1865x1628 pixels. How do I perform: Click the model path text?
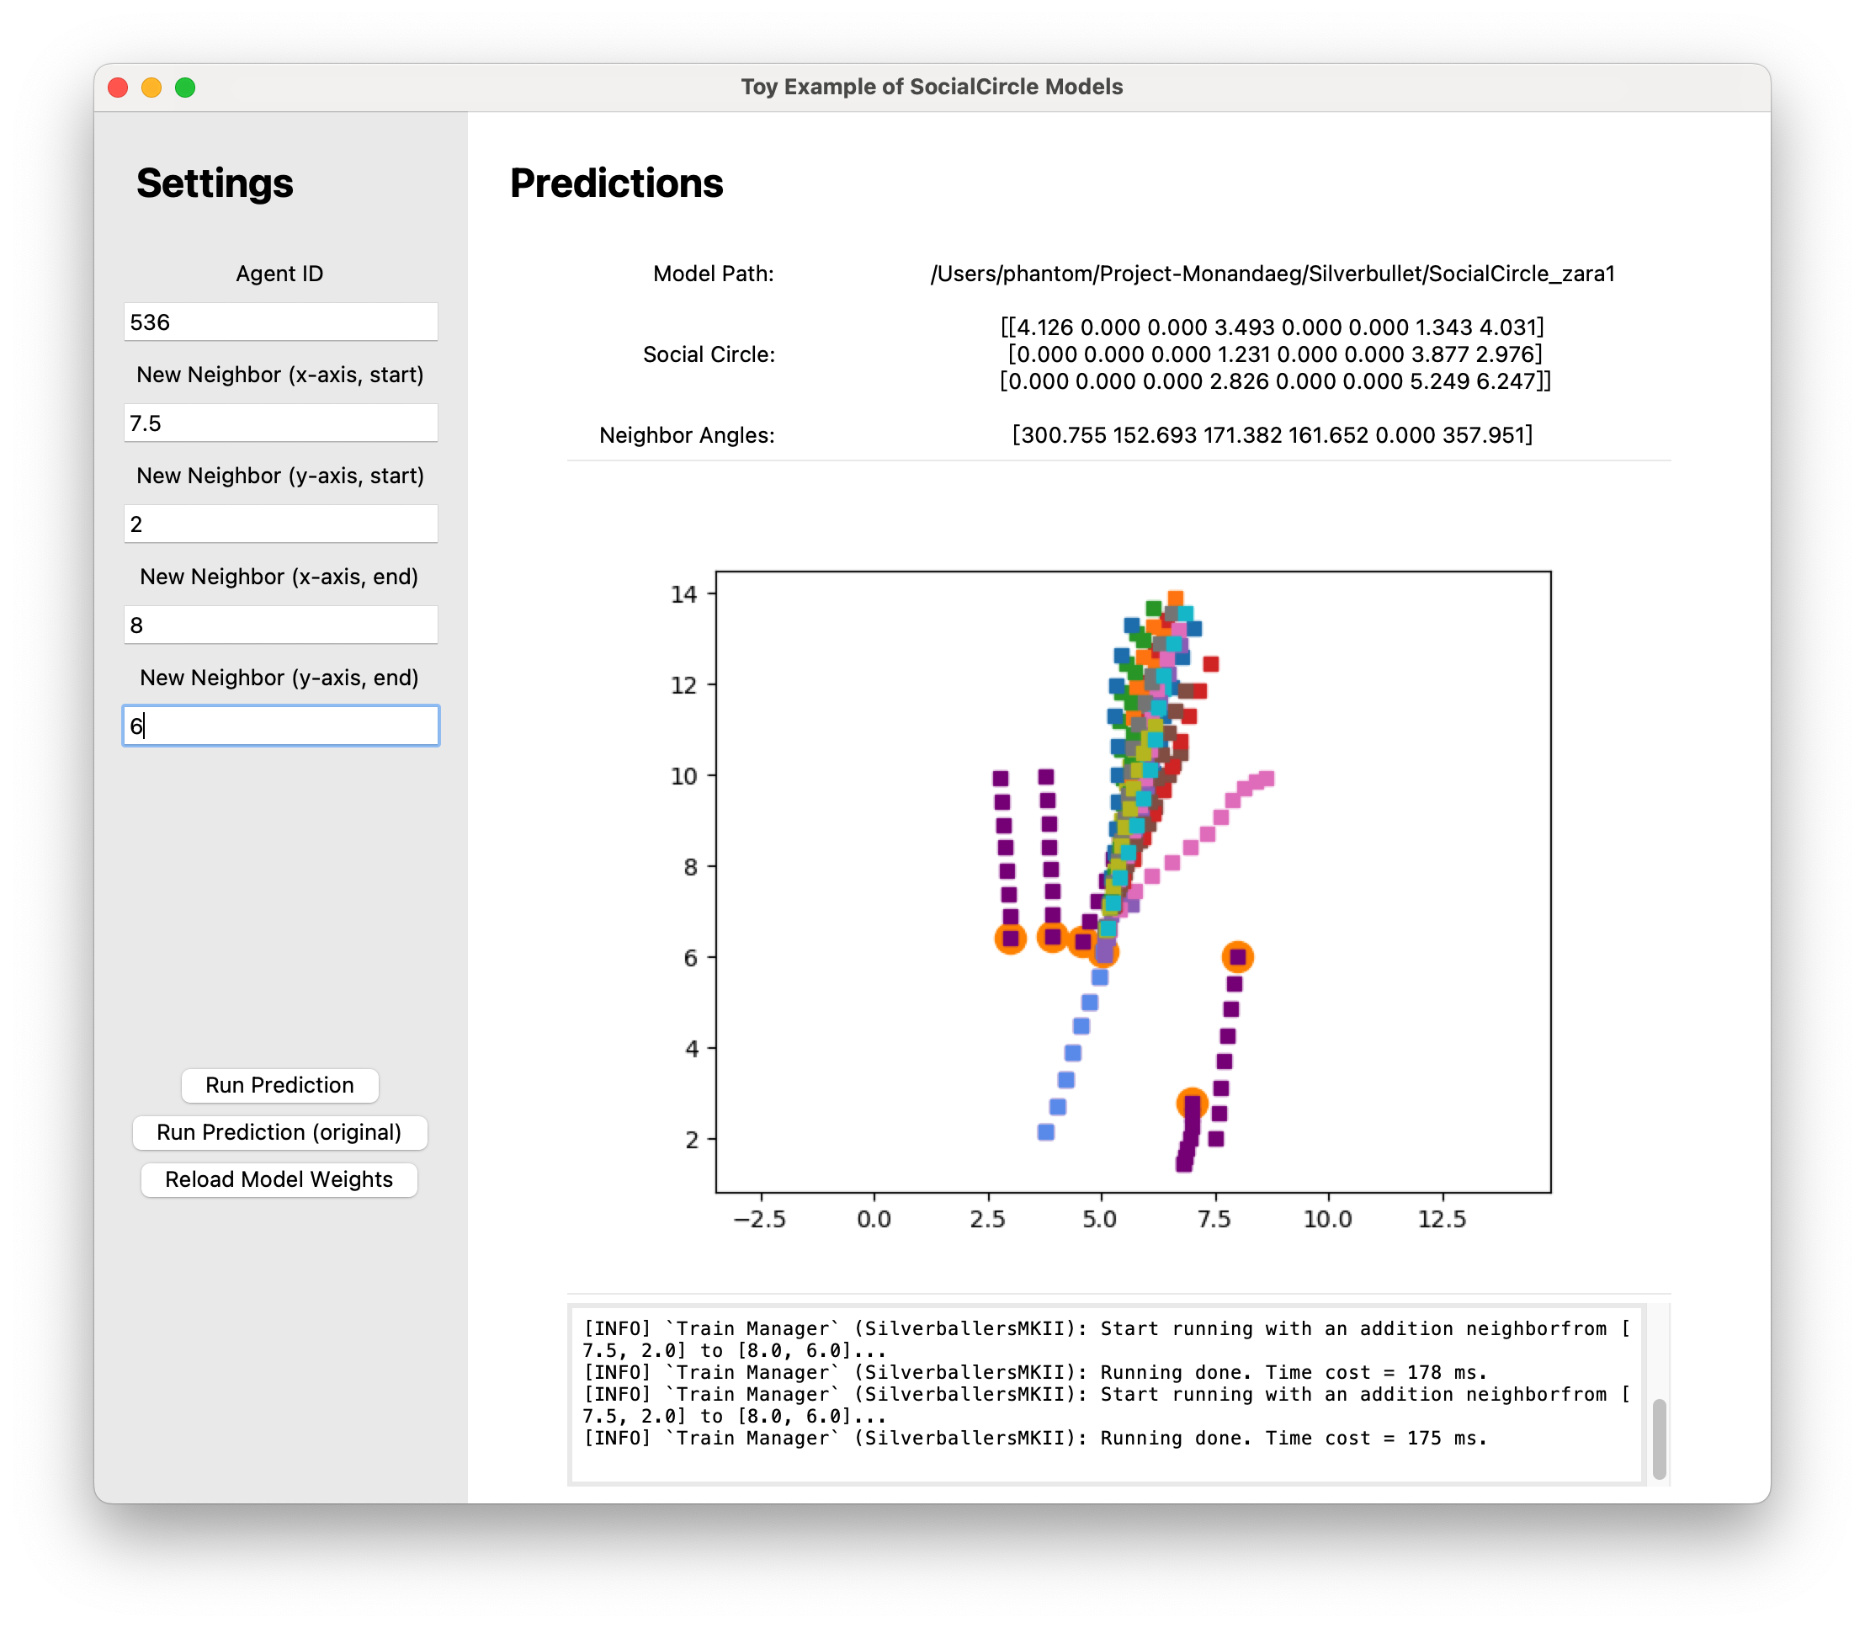(x=1272, y=274)
